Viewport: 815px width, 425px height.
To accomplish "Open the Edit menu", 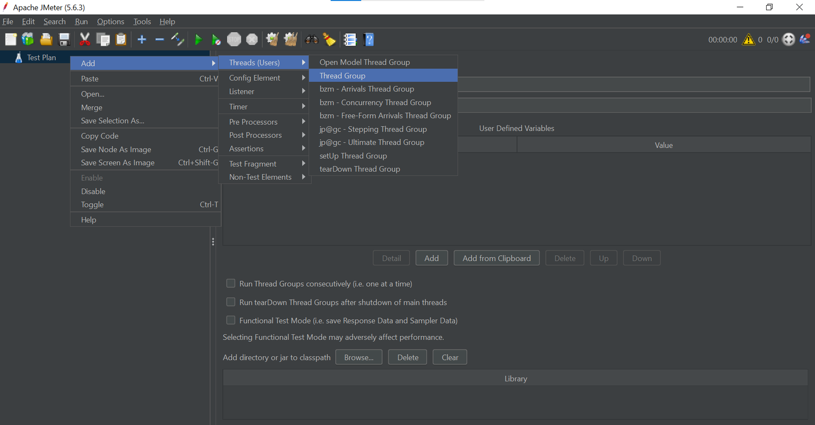I will click(x=29, y=21).
